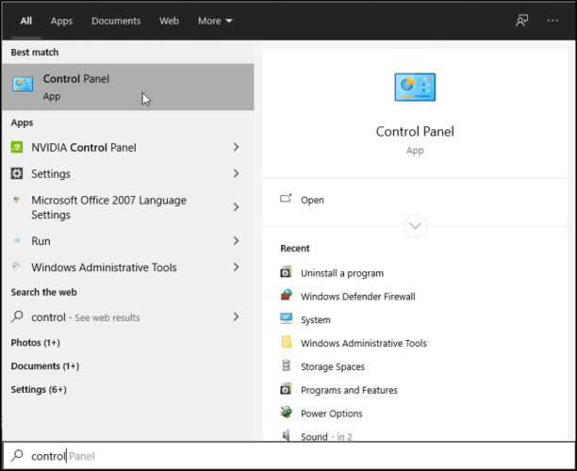Click the Settings gear icon

click(17, 173)
